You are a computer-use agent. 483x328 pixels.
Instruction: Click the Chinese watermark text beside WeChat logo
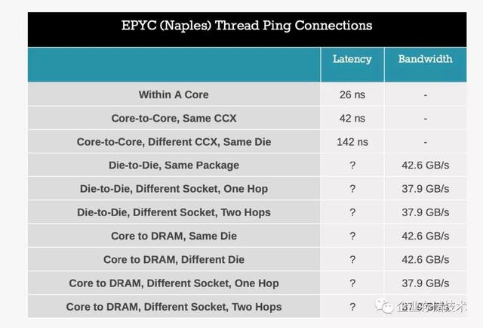[x=431, y=307]
